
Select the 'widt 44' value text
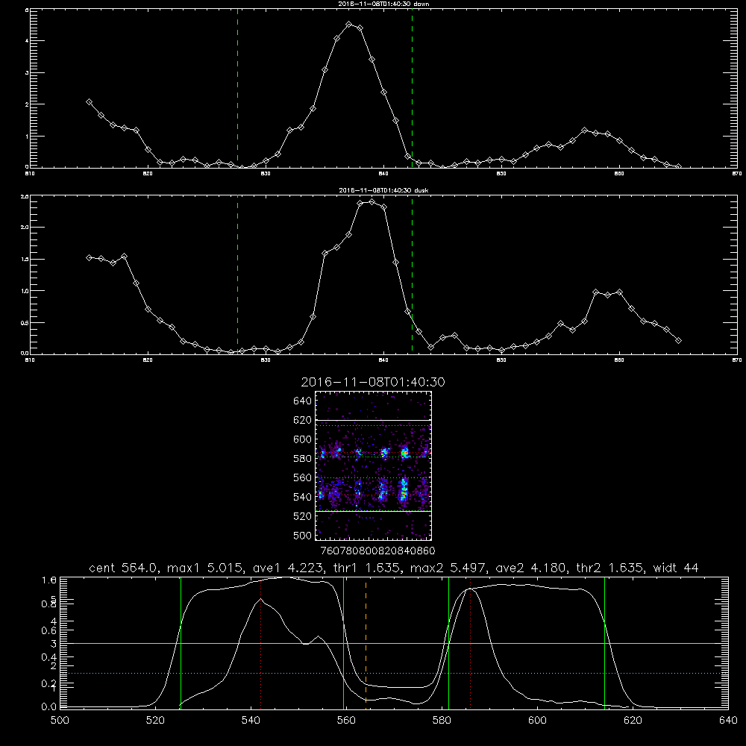[676, 568]
